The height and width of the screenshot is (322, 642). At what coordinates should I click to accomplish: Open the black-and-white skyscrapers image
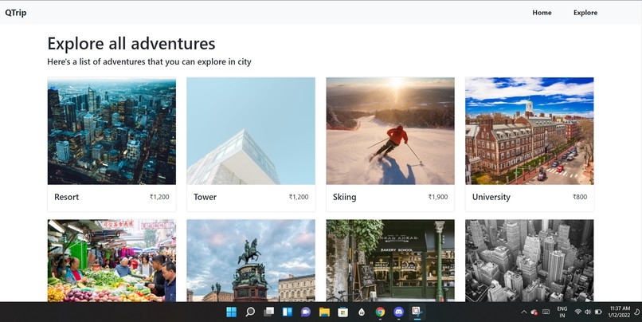pos(530,261)
